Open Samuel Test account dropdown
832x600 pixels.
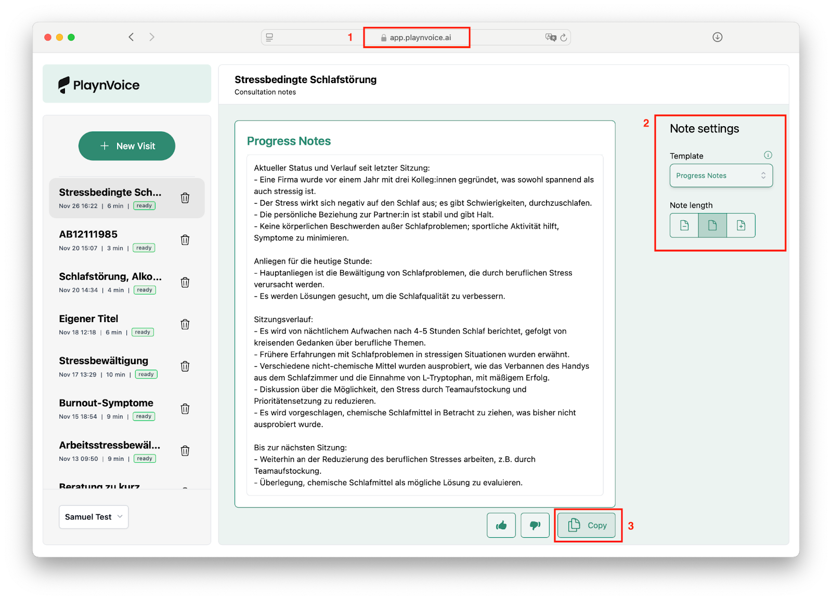(x=94, y=517)
